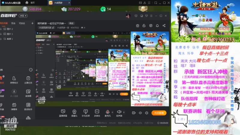Image resolution: width=240 pixels, height=135 pixels.
Task: Open the small gear above 助手 icon
Action: point(3,76)
